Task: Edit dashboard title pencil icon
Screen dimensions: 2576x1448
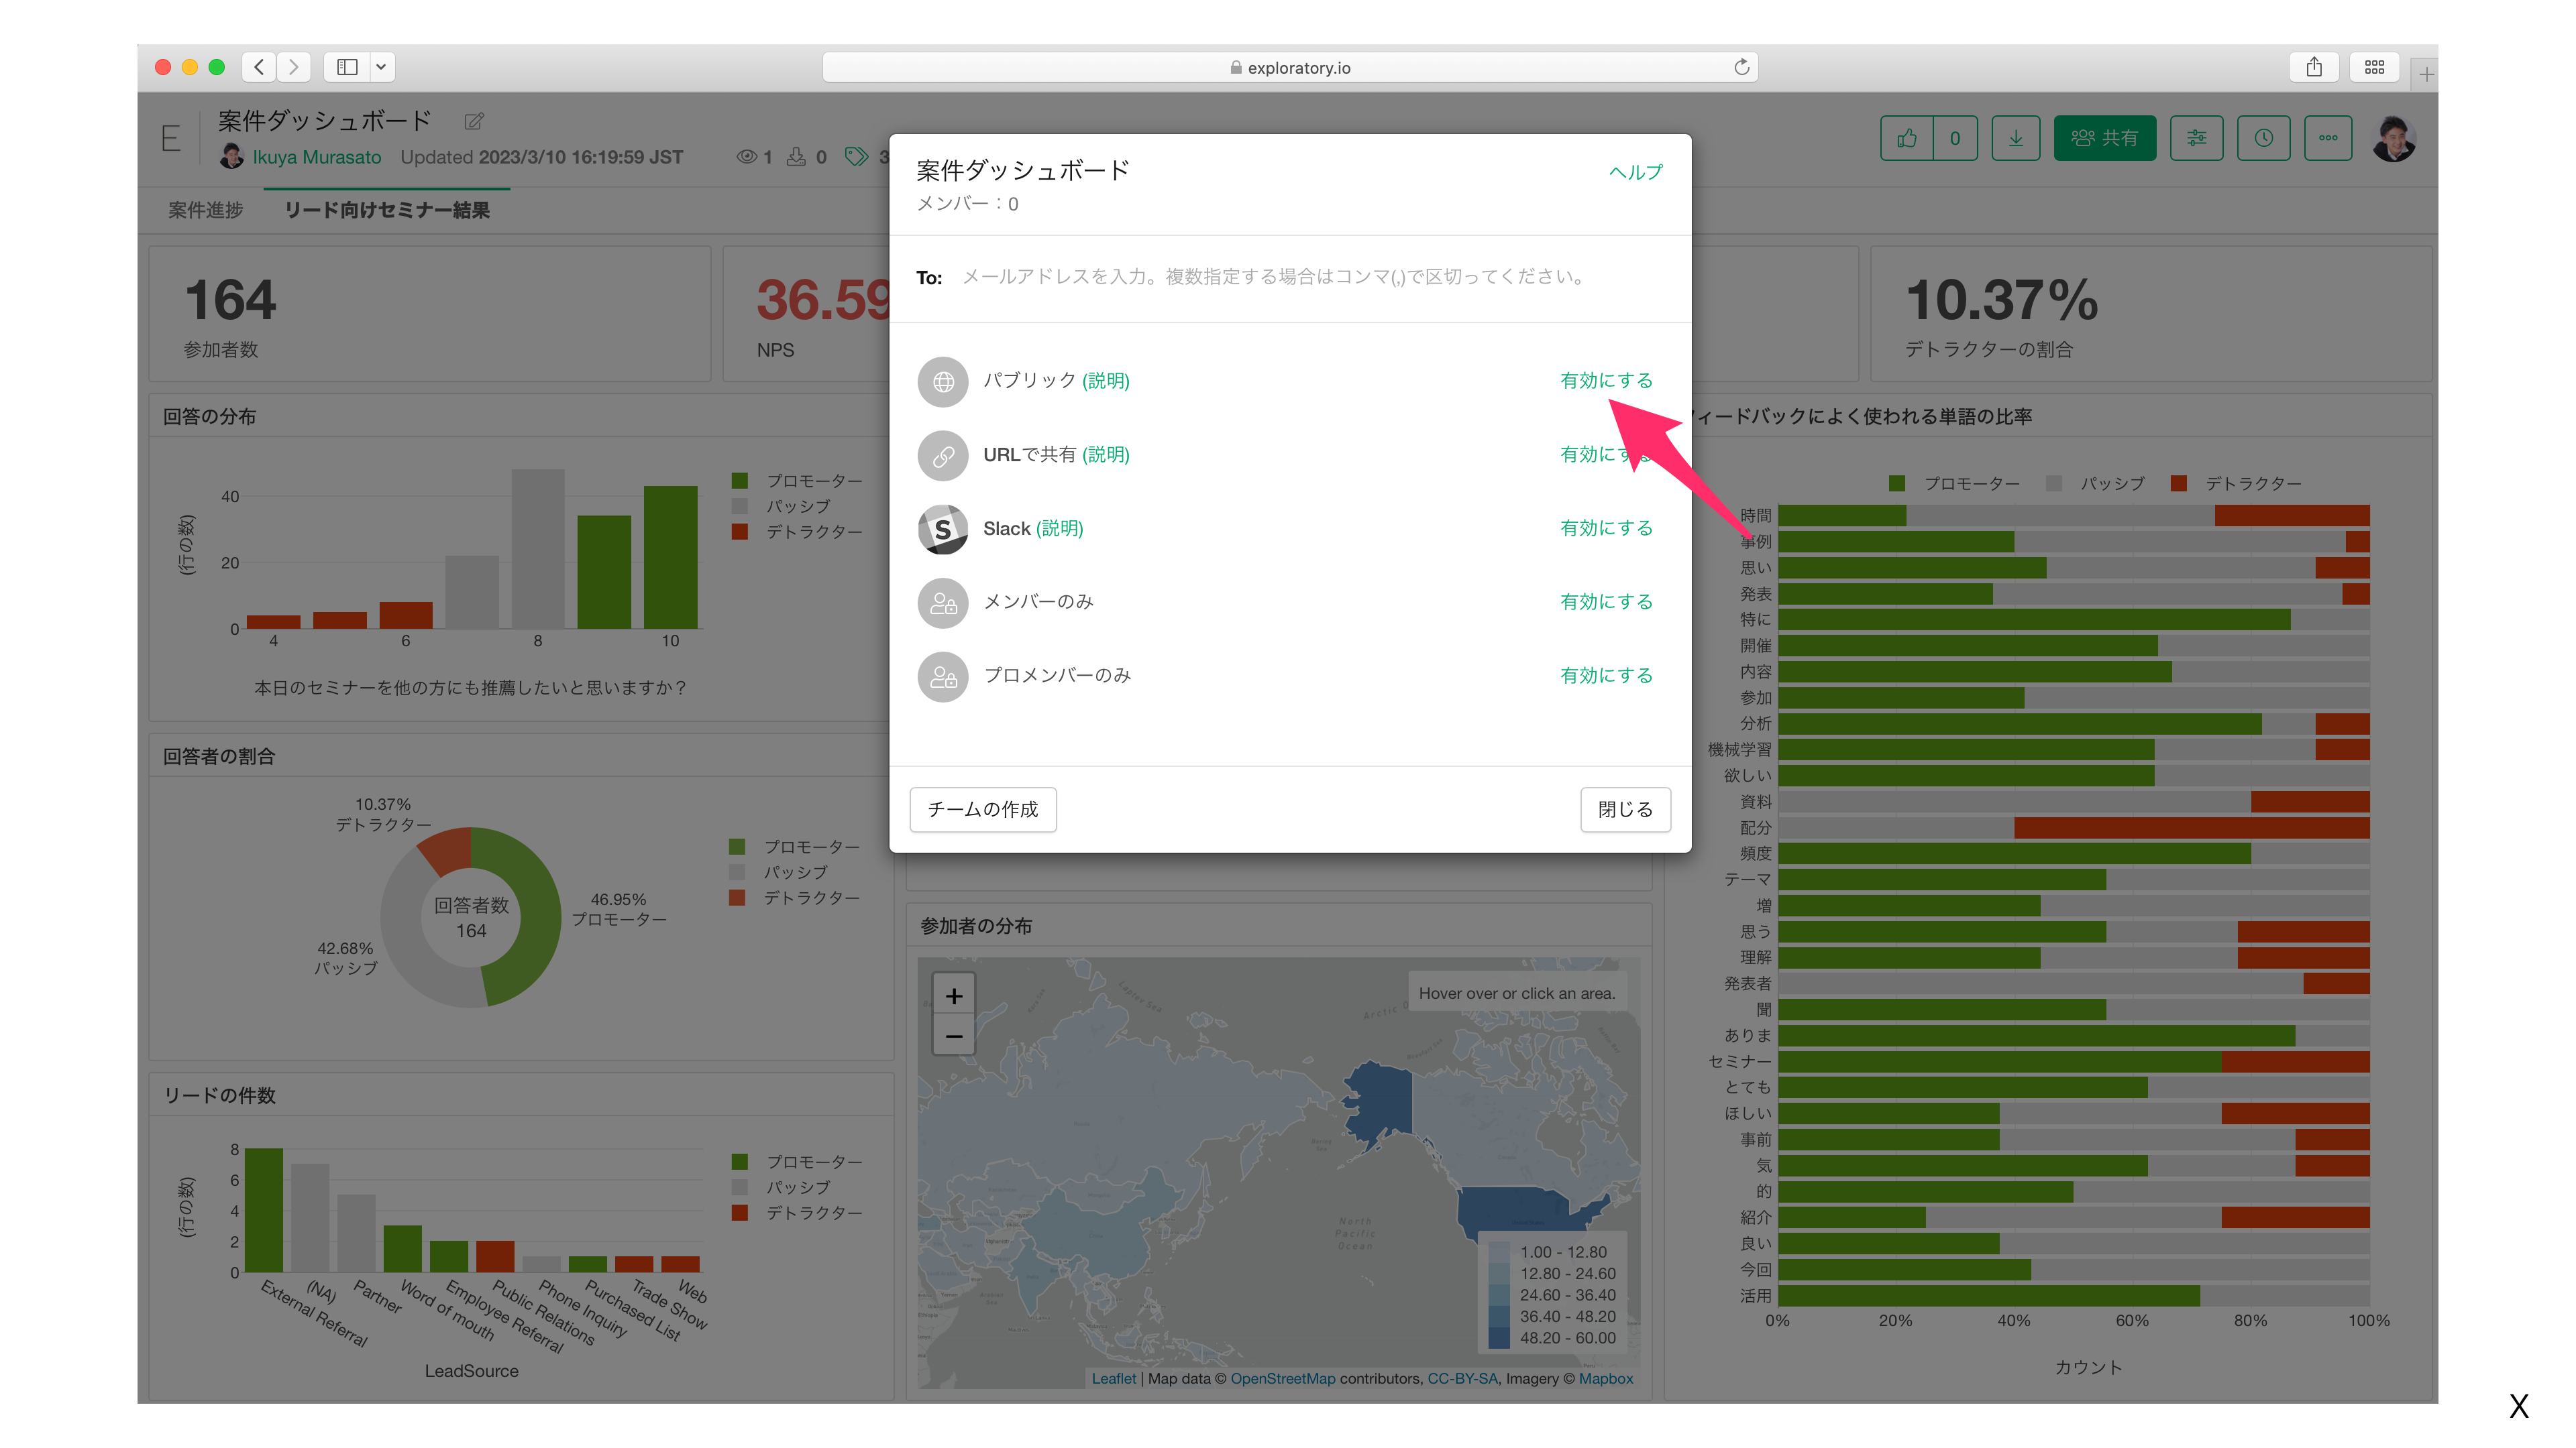Action: click(474, 121)
